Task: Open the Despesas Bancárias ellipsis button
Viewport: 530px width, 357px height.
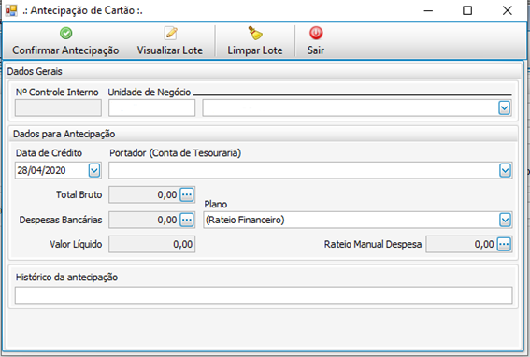Action: click(187, 220)
